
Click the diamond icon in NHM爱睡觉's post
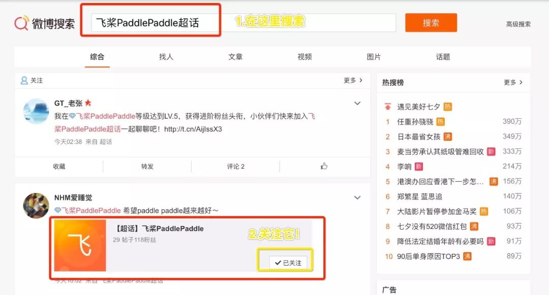(x=58, y=210)
